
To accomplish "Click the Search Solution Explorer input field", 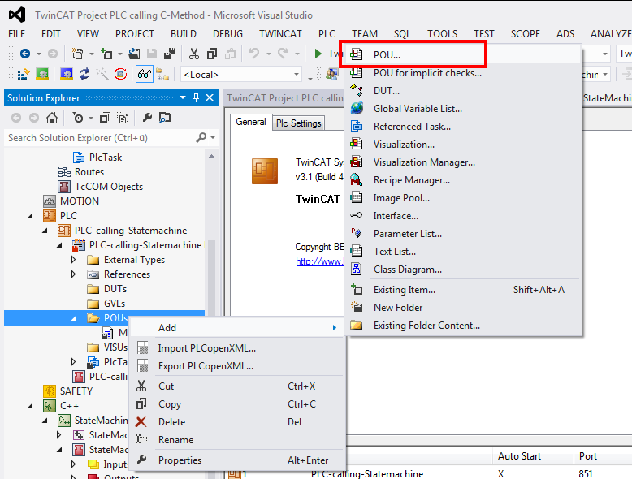I will point(101,138).
